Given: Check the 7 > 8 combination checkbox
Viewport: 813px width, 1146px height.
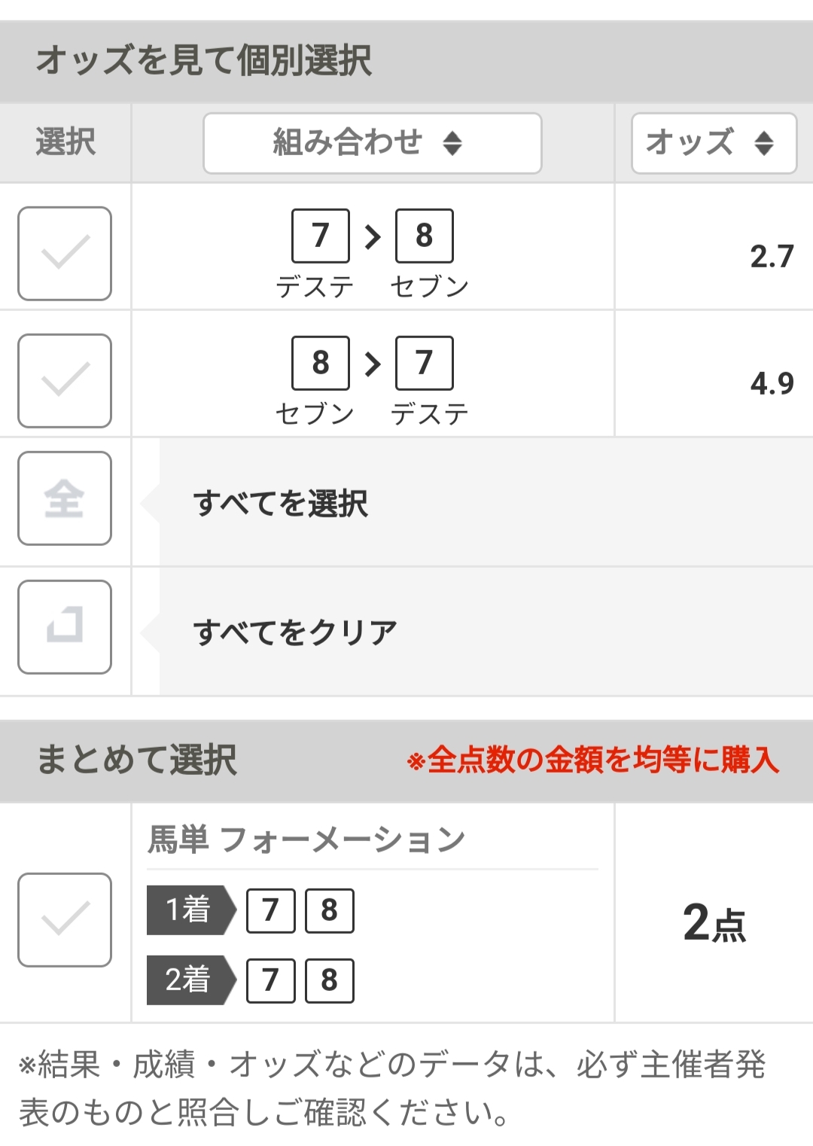Looking at the screenshot, I should pos(65,254).
